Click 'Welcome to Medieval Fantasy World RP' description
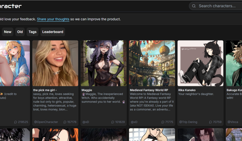Viewport: 242px width, 141px height. (152, 102)
